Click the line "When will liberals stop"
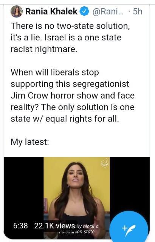 tap(55, 72)
